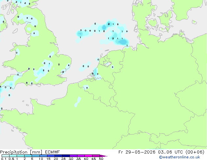
Task: Select the 35–40 mm legend color swatch
Action: pos(81,156)
